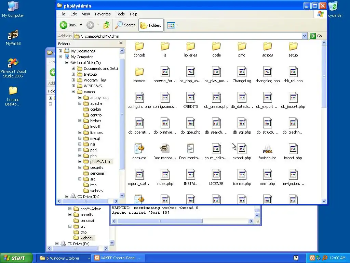This screenshot has height=263, width=350.
Task: Click the Up folder toolbar icon
Action: coord(107,25)
